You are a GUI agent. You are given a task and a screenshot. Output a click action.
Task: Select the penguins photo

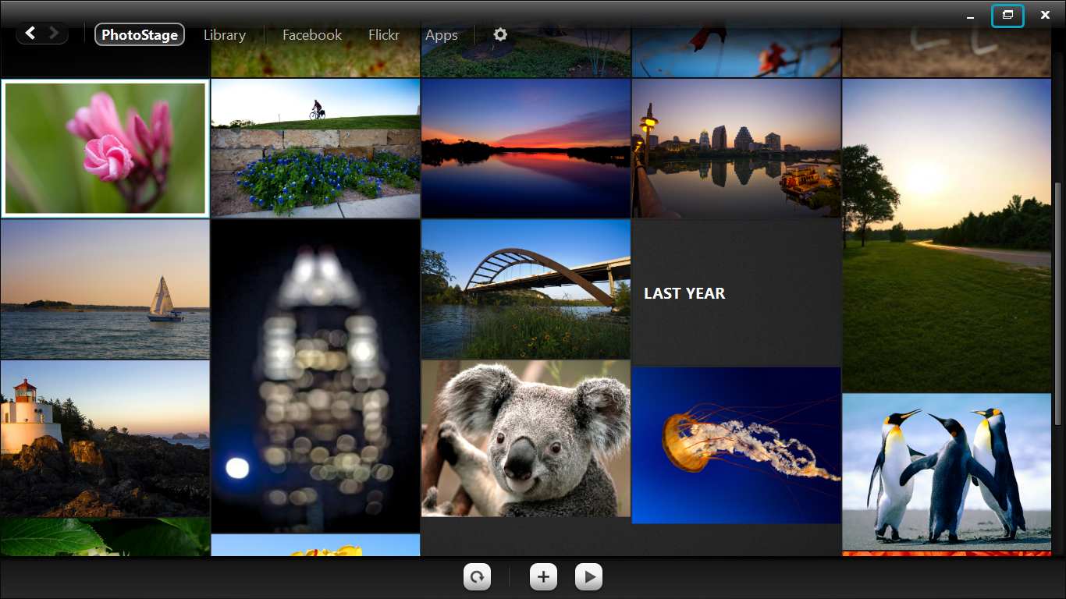pos(946,472)
